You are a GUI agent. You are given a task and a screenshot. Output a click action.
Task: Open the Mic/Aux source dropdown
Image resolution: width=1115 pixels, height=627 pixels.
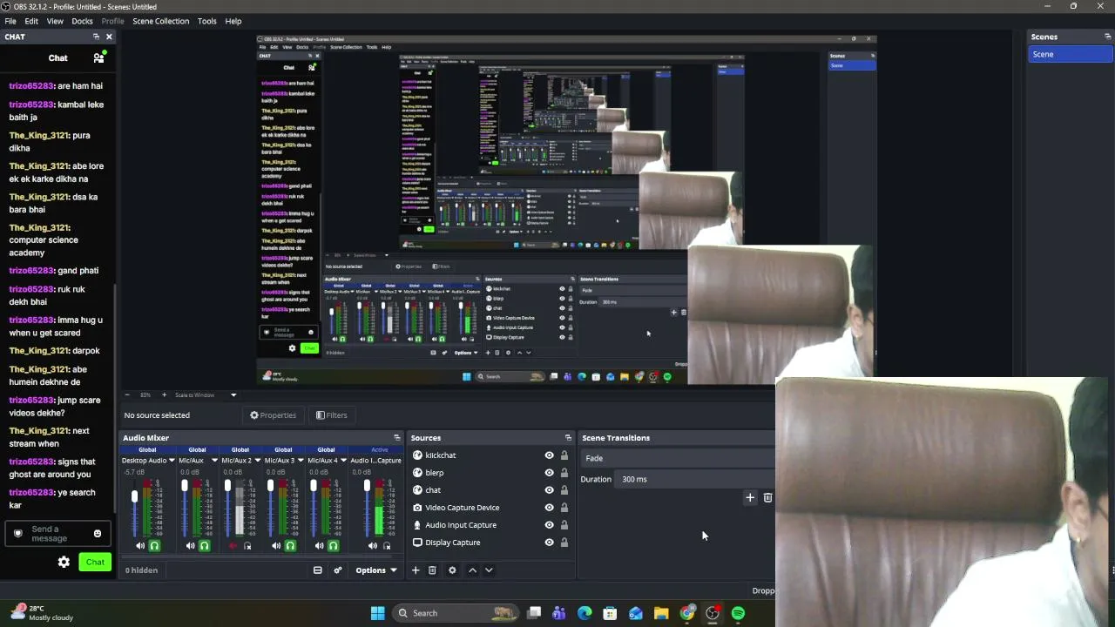coord(214,461)
